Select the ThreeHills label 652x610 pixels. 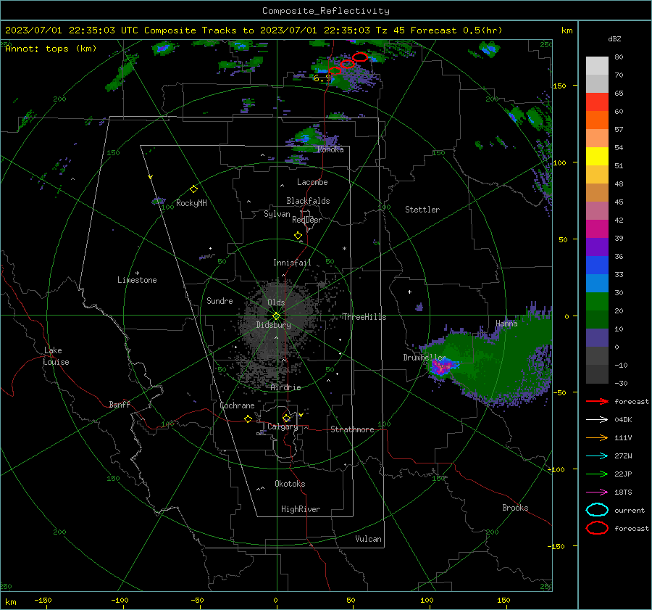(x=364, y=317)
